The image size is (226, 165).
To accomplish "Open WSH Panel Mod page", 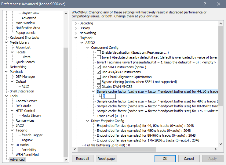I will coord(27,155).
